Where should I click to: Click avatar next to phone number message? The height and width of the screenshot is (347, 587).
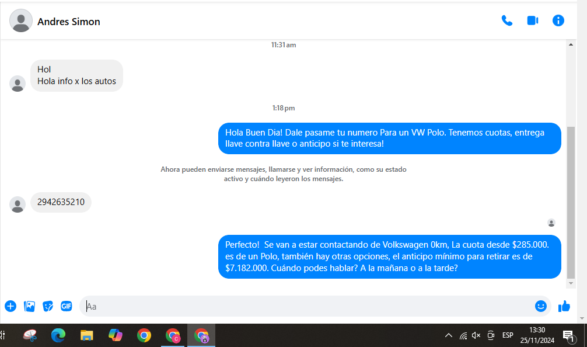(x=18, y=204)
